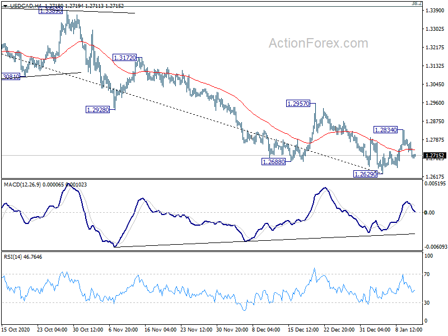Click the RSI 30 level label

point(427,303)
